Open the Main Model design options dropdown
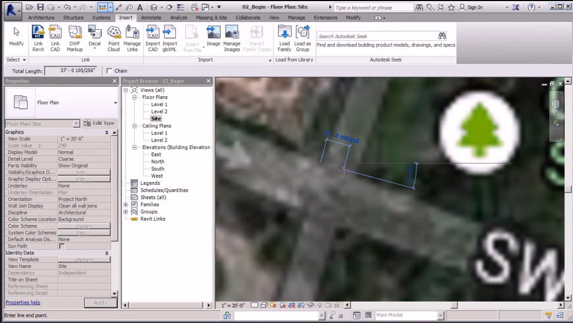Viewport: 573px width, 323px height. point(440,315)
